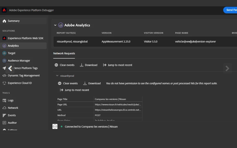This screenshot has height=148, width=237.
Task: Open Dynamic Tag Management
Action: click(23, 75)
